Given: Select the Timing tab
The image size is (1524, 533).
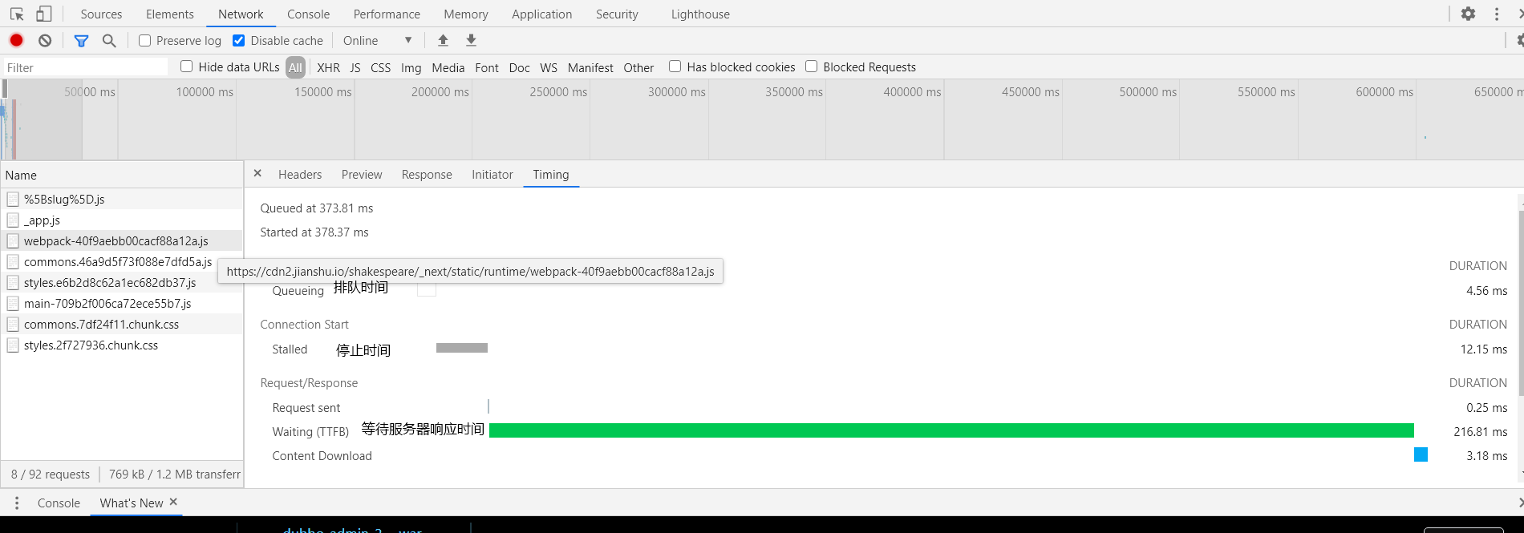Looking at the screenshot, I should [551, 174].
